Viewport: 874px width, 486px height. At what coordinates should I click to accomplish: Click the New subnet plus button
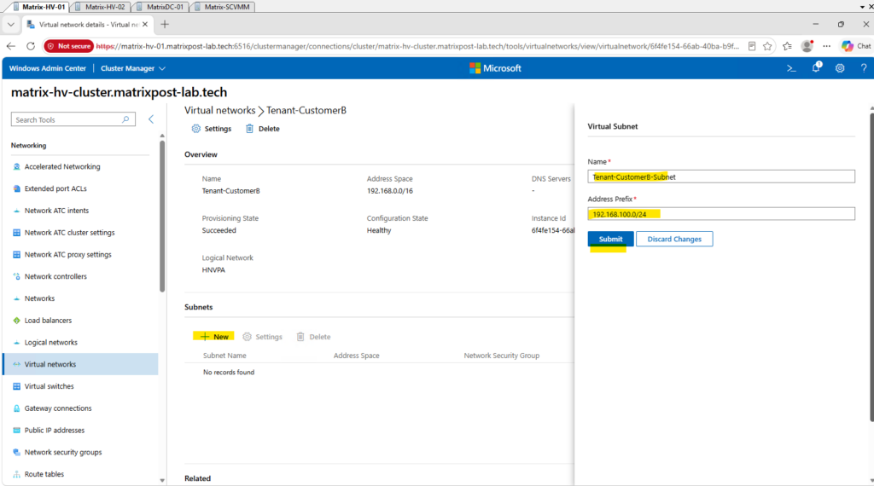click(x=214, y=337)
